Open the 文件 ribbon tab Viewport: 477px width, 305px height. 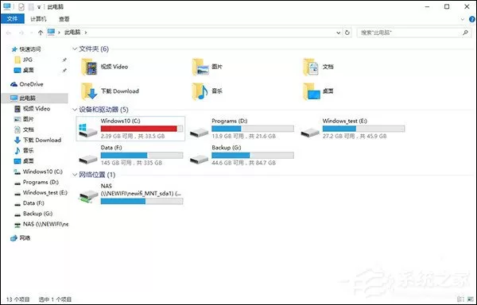(12, 19)
